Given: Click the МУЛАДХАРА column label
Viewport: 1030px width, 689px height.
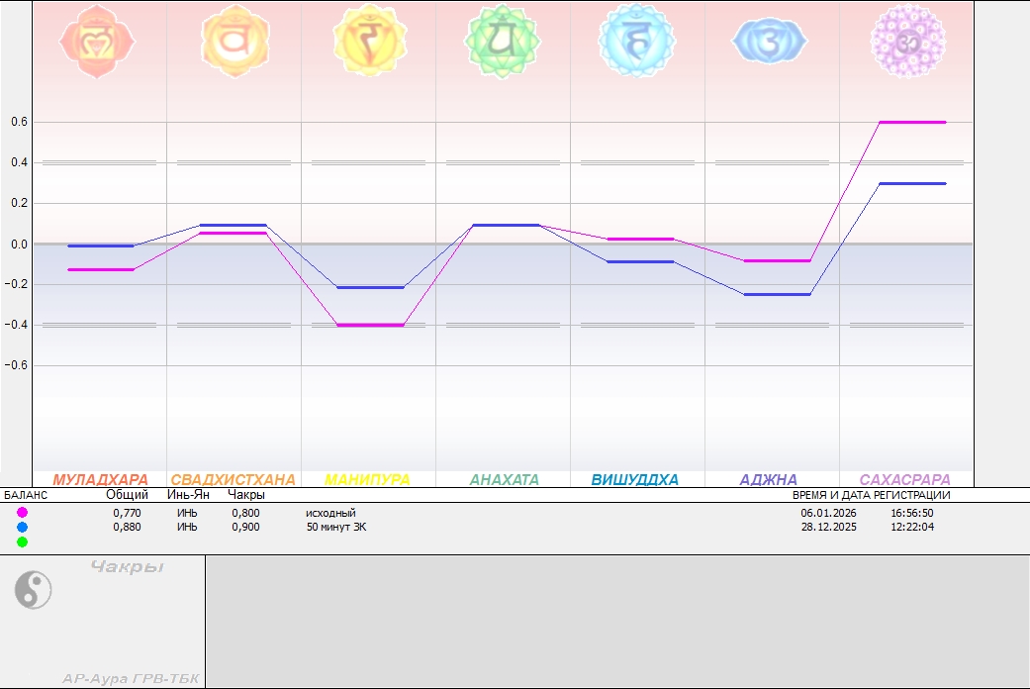Looking at the screenshot, I should 100,480.
